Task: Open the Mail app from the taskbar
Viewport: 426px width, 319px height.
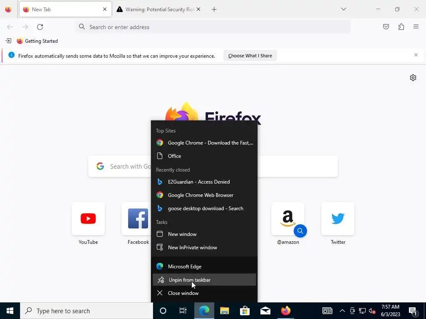Action: 265,311
